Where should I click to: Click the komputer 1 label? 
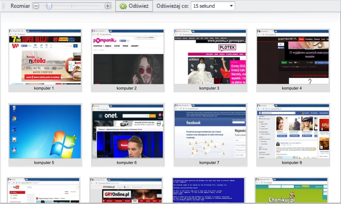click(x=44, y=88)
